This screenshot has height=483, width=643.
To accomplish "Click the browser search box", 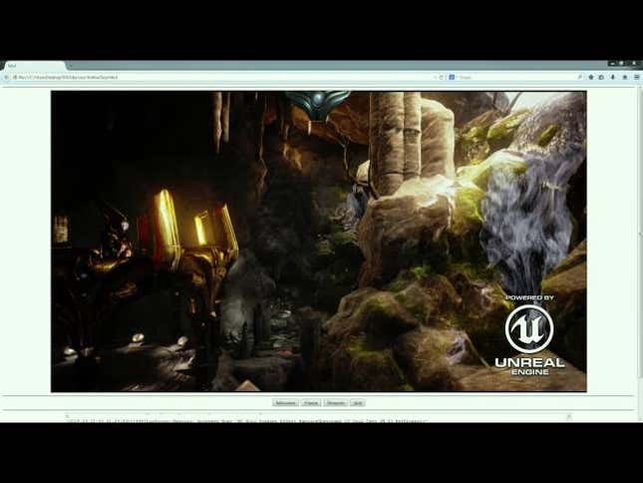I will coord(515,77).
